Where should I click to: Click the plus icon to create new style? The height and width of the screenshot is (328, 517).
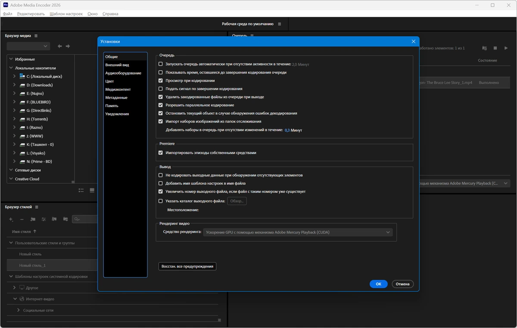click(x=11, y=220)
